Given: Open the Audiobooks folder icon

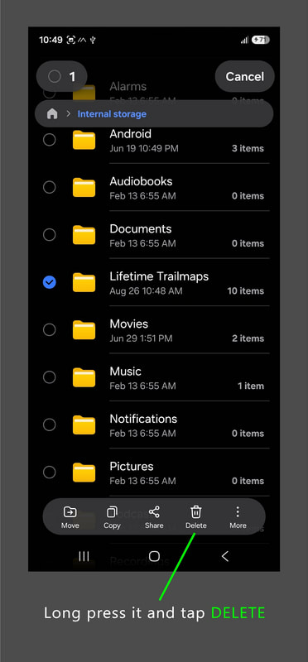Looking at the screenshot, I should (x=84, y=188).
